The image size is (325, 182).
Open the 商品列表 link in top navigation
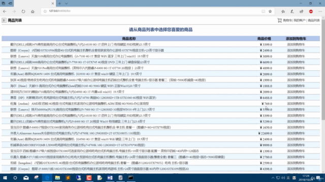point(314,20)
